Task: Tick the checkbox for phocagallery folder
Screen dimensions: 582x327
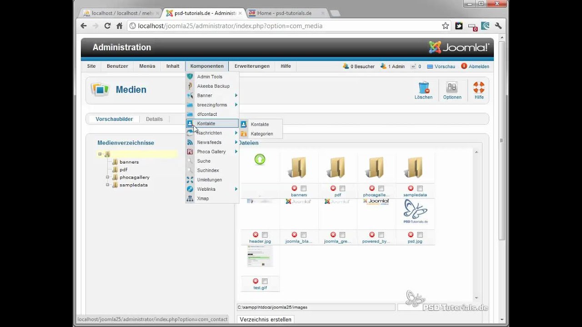Action: tap(381, 188)
